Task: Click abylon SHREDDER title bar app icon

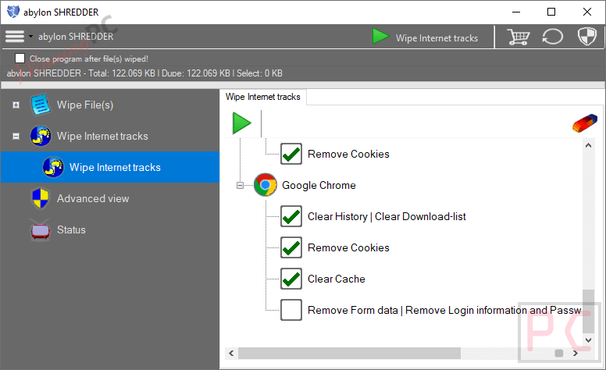Action: click(x=13, y=12)
